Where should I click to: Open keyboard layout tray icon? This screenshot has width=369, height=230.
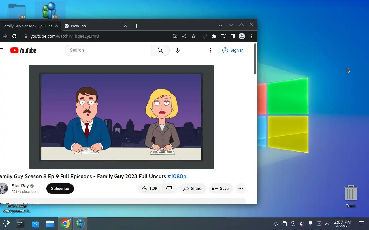tap(319, 224)
